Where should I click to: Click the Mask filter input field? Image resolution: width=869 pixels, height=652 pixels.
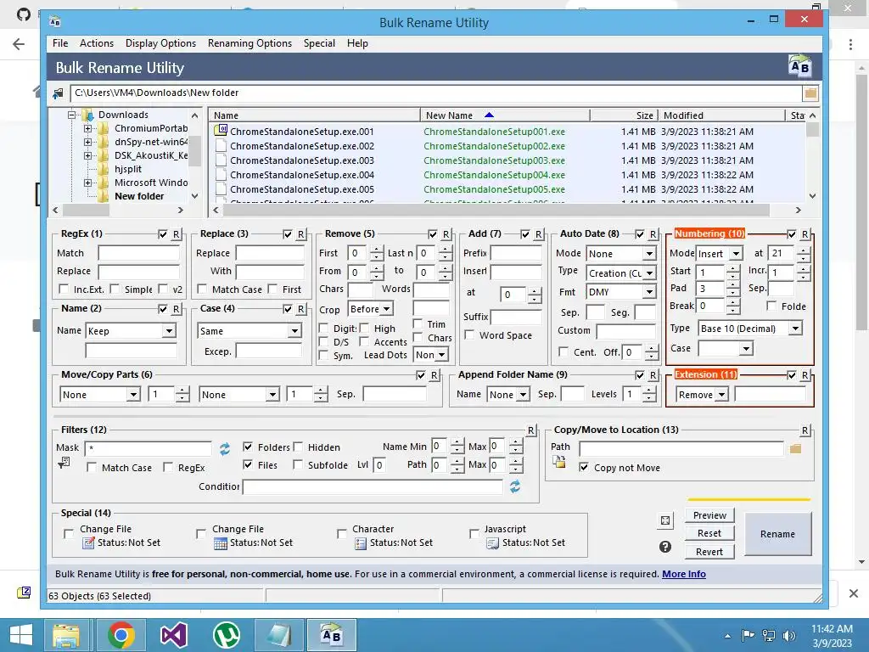pyautogui.click(x=148, y=448)
